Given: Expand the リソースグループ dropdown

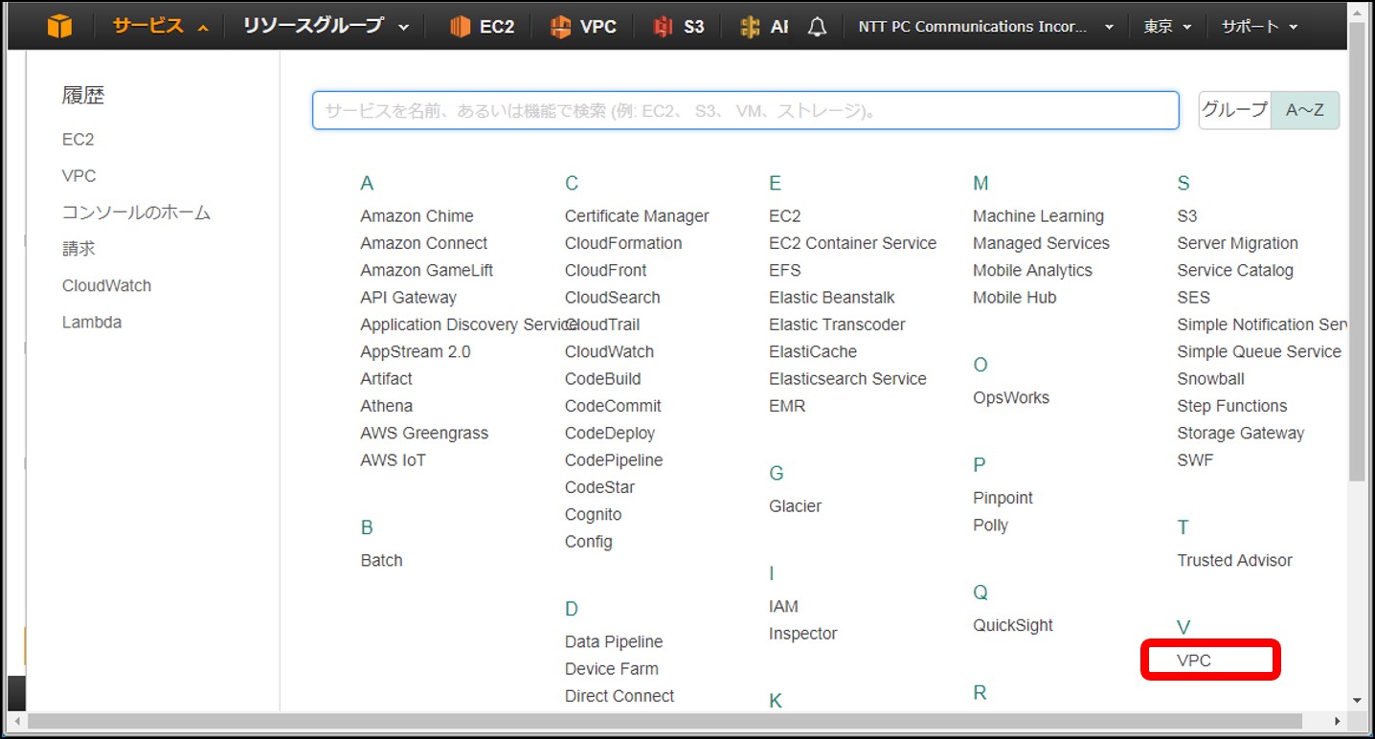Looking at the screenshot, I should 326,26.
